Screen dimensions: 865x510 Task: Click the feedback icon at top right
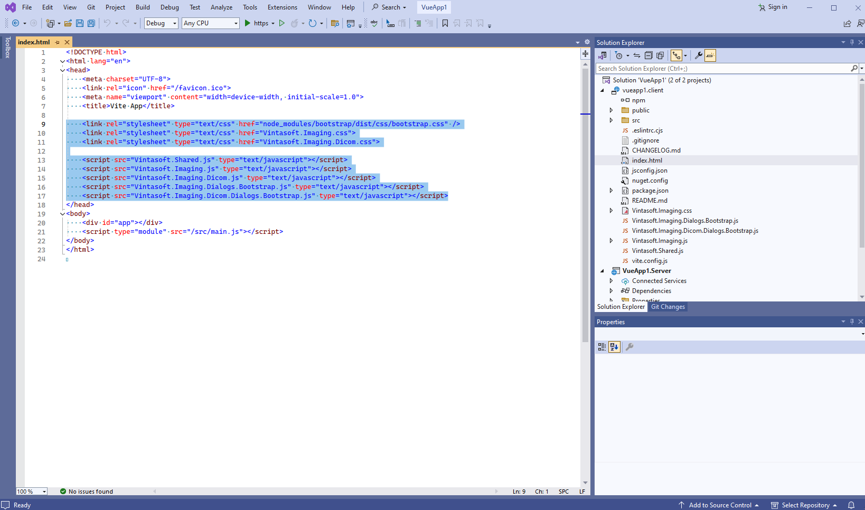coord(860,23)
